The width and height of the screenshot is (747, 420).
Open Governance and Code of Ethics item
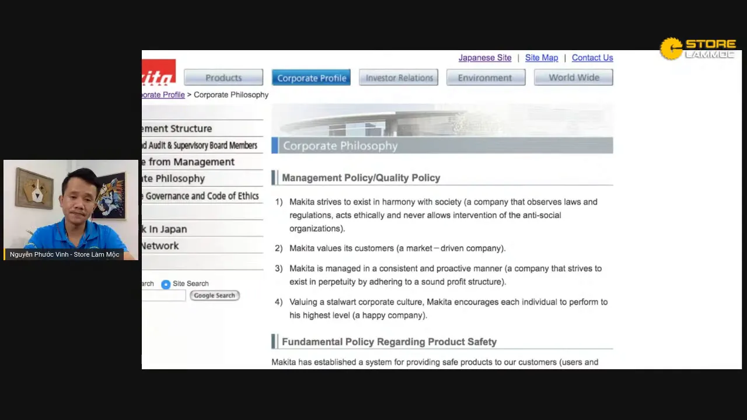[x=202, y=196]
